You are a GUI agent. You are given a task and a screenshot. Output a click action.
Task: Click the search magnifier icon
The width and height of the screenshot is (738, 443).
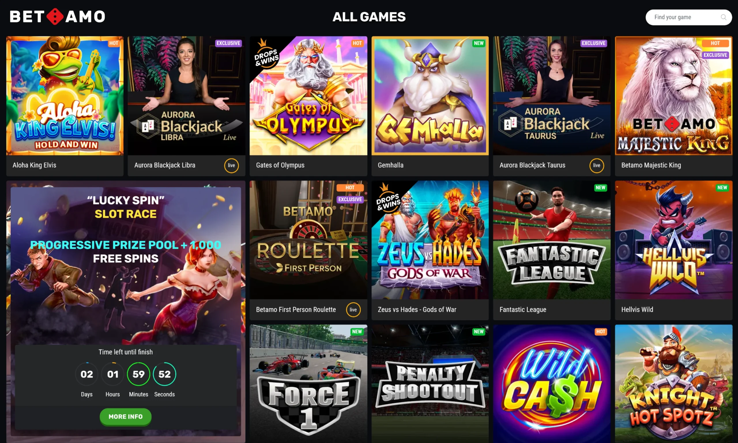point(723,17)
